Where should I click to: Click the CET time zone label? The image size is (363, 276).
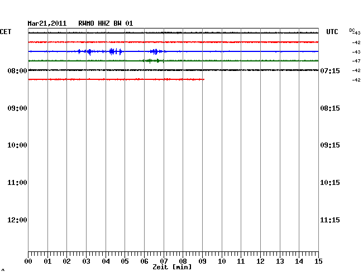click(x=6, y=32)
